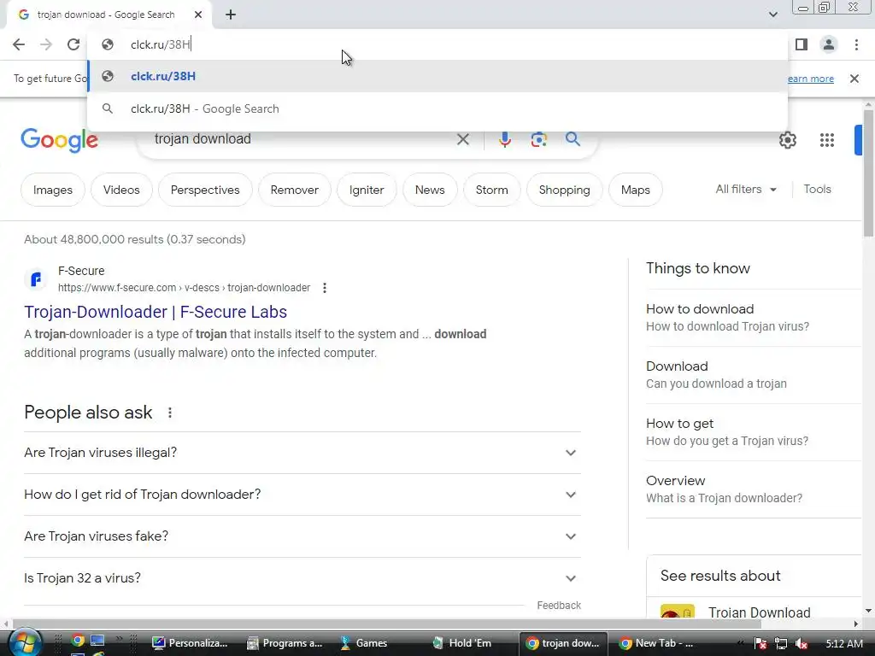Screen dimensions: 875x656
Task: Open F-Secure result's three-dot options
Action: click(324, 288)
